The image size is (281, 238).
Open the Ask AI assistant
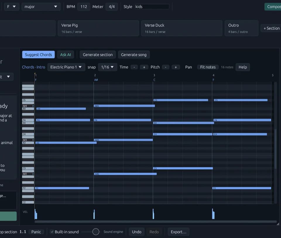coord(65,55)
